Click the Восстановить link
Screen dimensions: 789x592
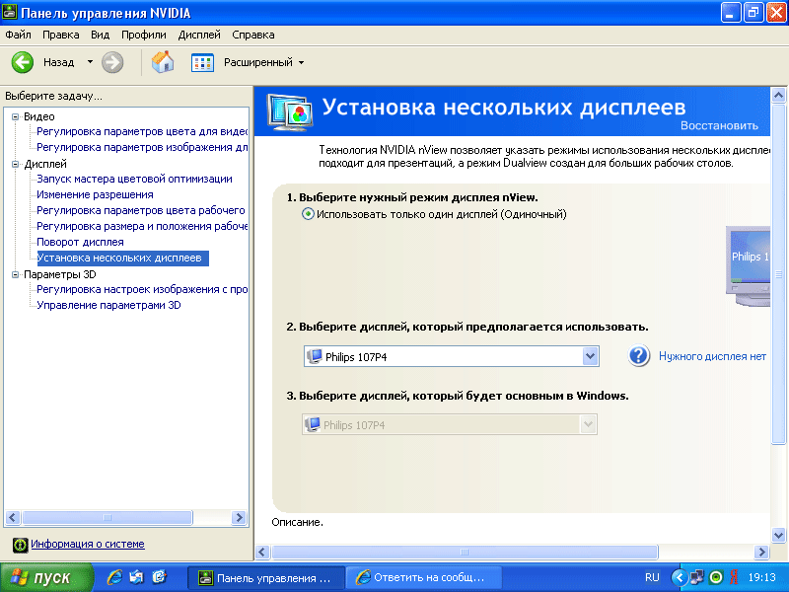719,126
